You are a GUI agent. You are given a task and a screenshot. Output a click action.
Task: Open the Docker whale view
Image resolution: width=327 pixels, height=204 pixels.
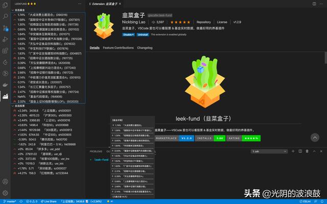5,85
